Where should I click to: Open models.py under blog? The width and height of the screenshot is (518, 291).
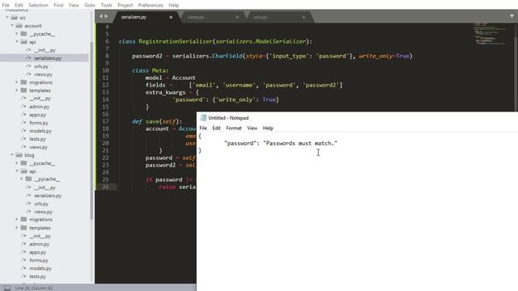[x=40, y=268]
